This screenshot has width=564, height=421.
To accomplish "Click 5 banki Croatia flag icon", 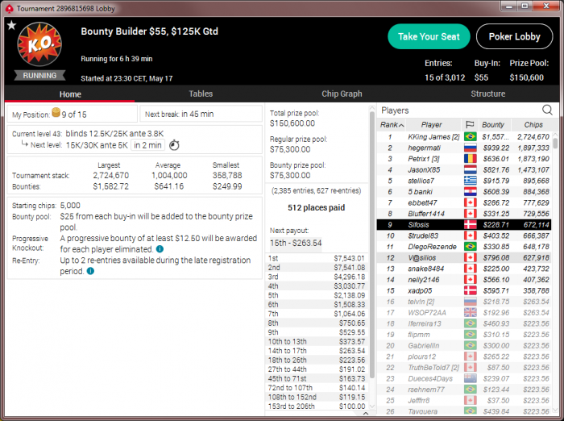I will pyautogui.click(x=470, y=192).
